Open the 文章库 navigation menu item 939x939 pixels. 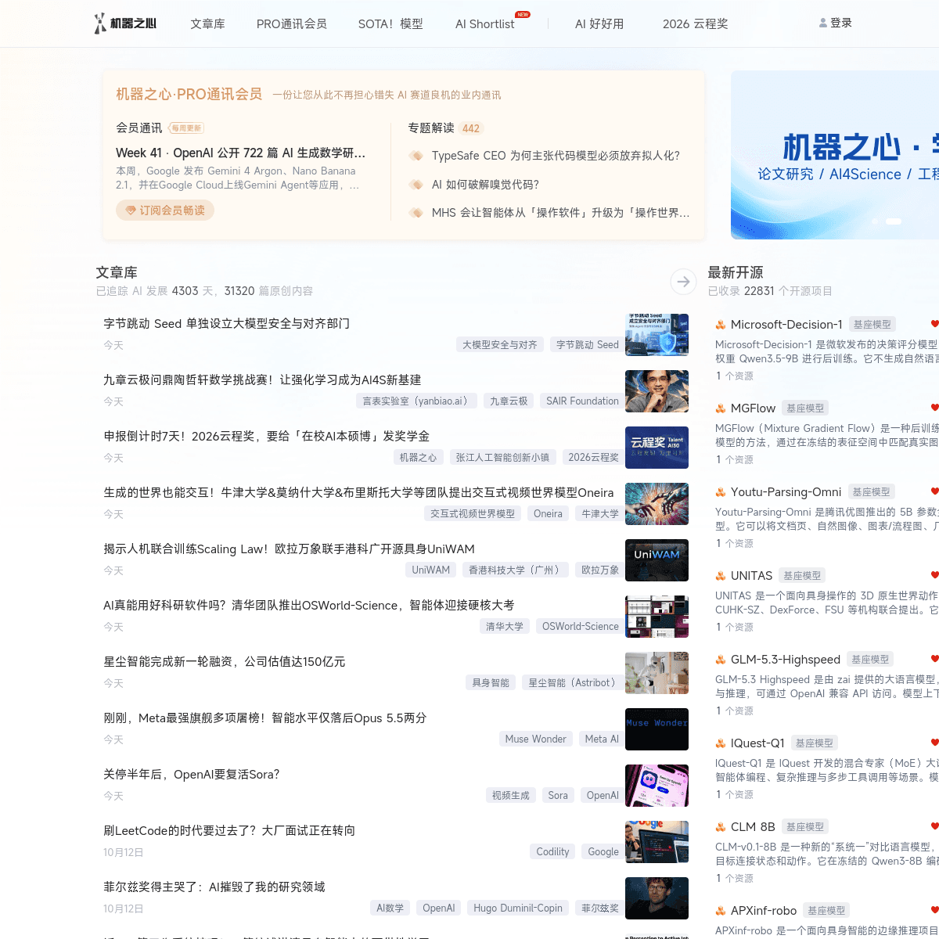click(207, 24)
